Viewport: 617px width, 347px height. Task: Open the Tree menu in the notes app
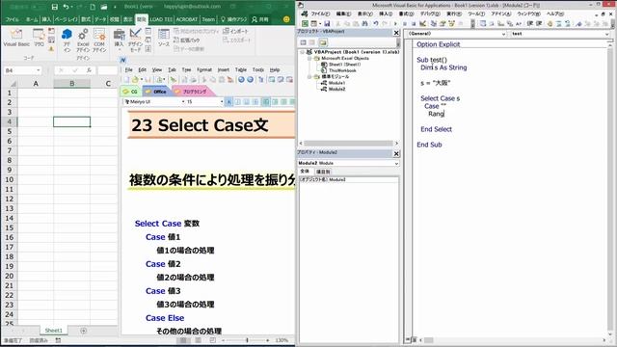(x=186, y=69)
